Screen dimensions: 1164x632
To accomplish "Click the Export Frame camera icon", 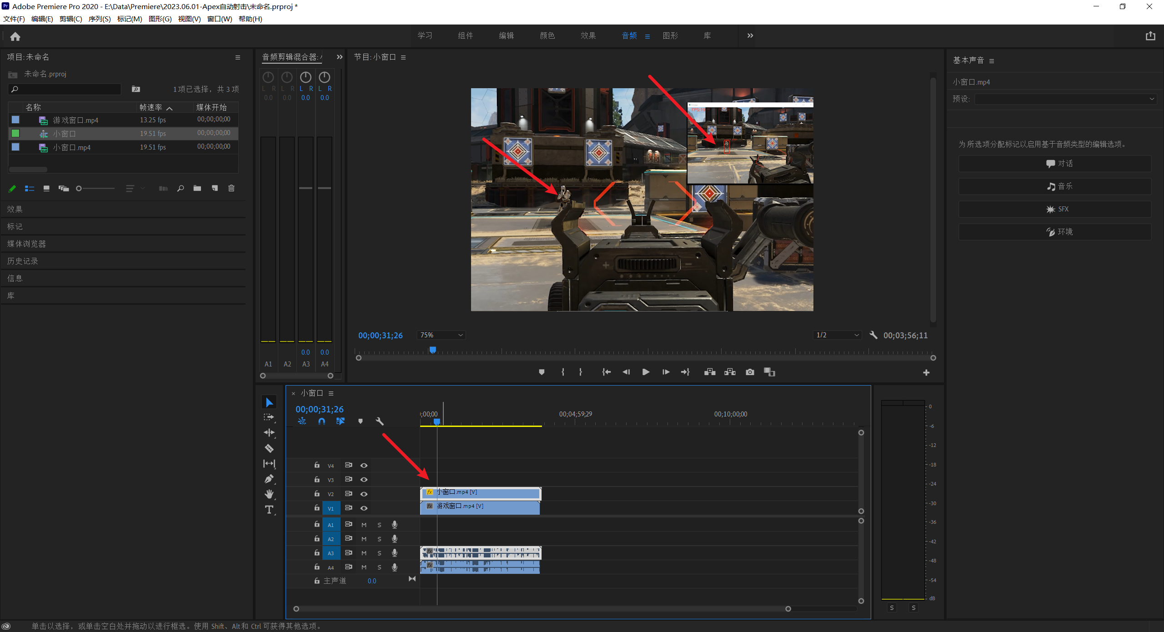I will [750, 372].
